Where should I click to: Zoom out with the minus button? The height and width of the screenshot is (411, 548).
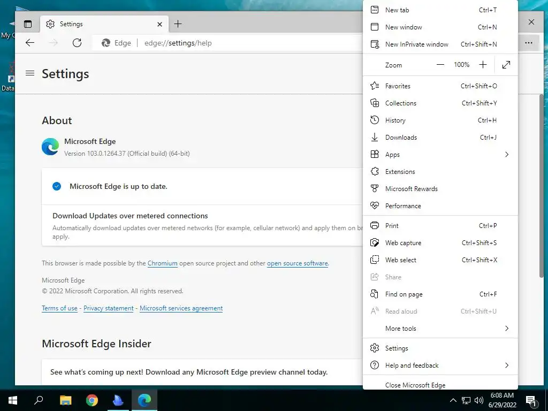(x=440, y=65)
